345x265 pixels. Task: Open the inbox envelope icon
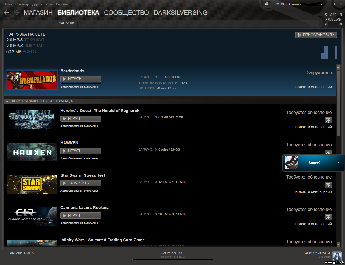(x=267, y=4)
